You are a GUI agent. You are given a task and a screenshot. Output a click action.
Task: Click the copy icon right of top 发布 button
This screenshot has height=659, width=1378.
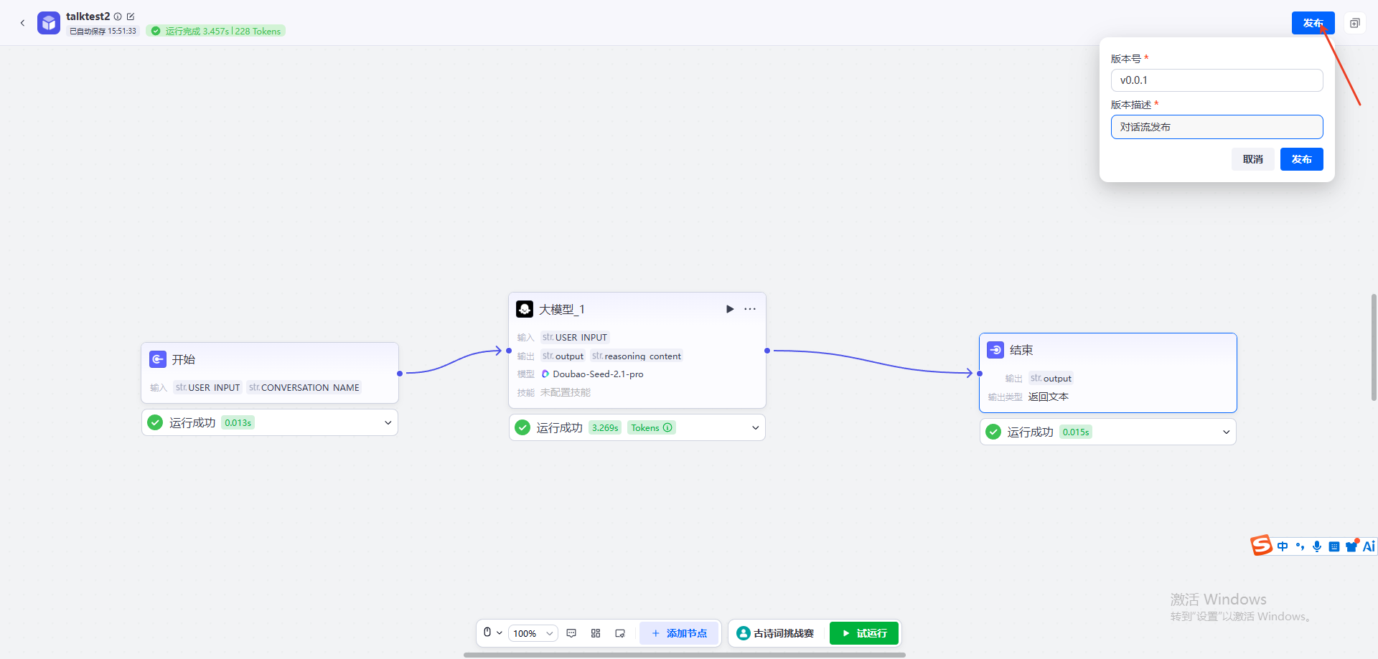tap(1354, 23)
